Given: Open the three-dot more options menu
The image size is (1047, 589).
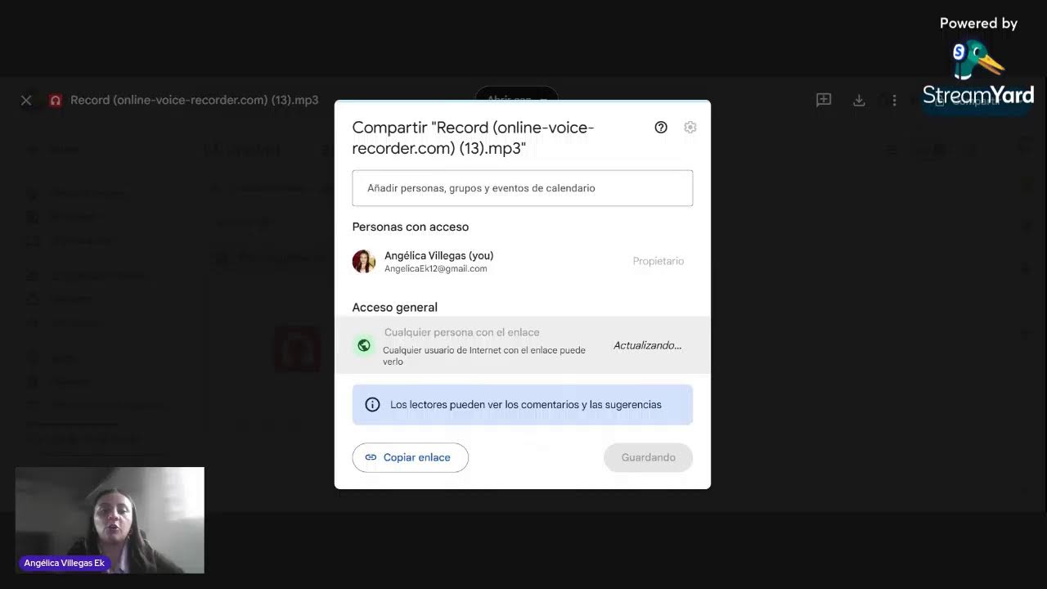Looking at the screenshot, I should coord(894,100).
